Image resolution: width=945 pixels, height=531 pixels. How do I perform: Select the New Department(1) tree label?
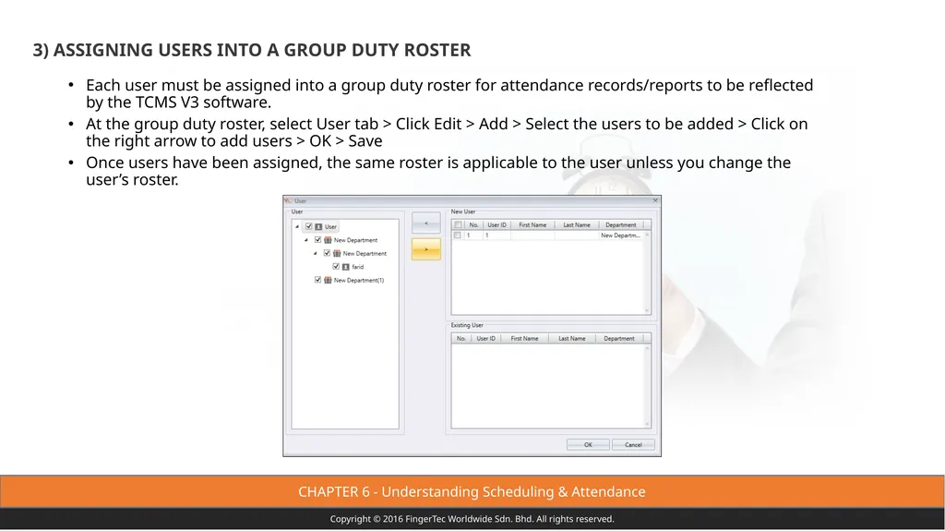[x=359, y=280]
